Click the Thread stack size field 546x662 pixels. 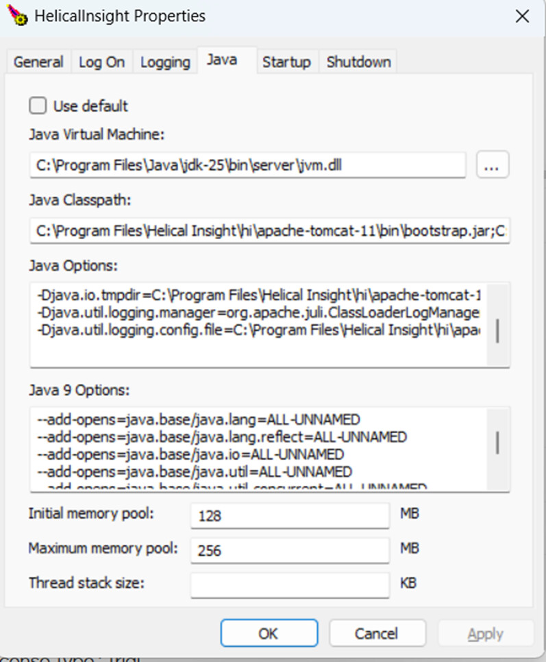coord(290,585)
